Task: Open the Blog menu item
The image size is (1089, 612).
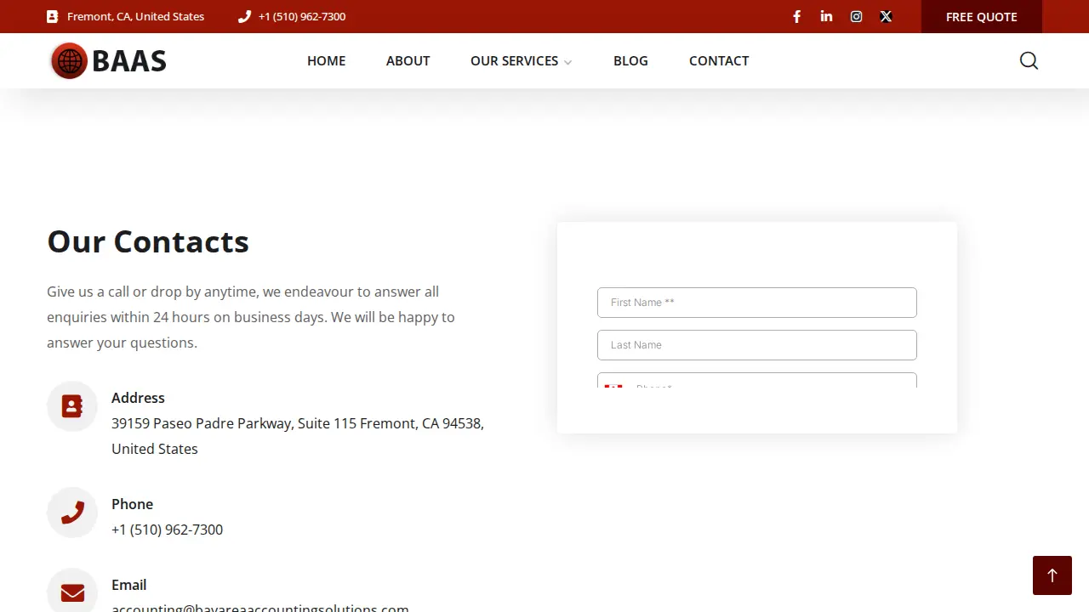Action: (x=630, y=60)
